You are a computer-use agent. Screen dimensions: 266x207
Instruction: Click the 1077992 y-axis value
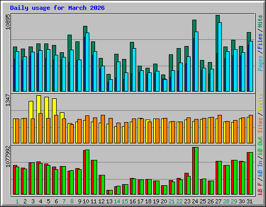8,156
